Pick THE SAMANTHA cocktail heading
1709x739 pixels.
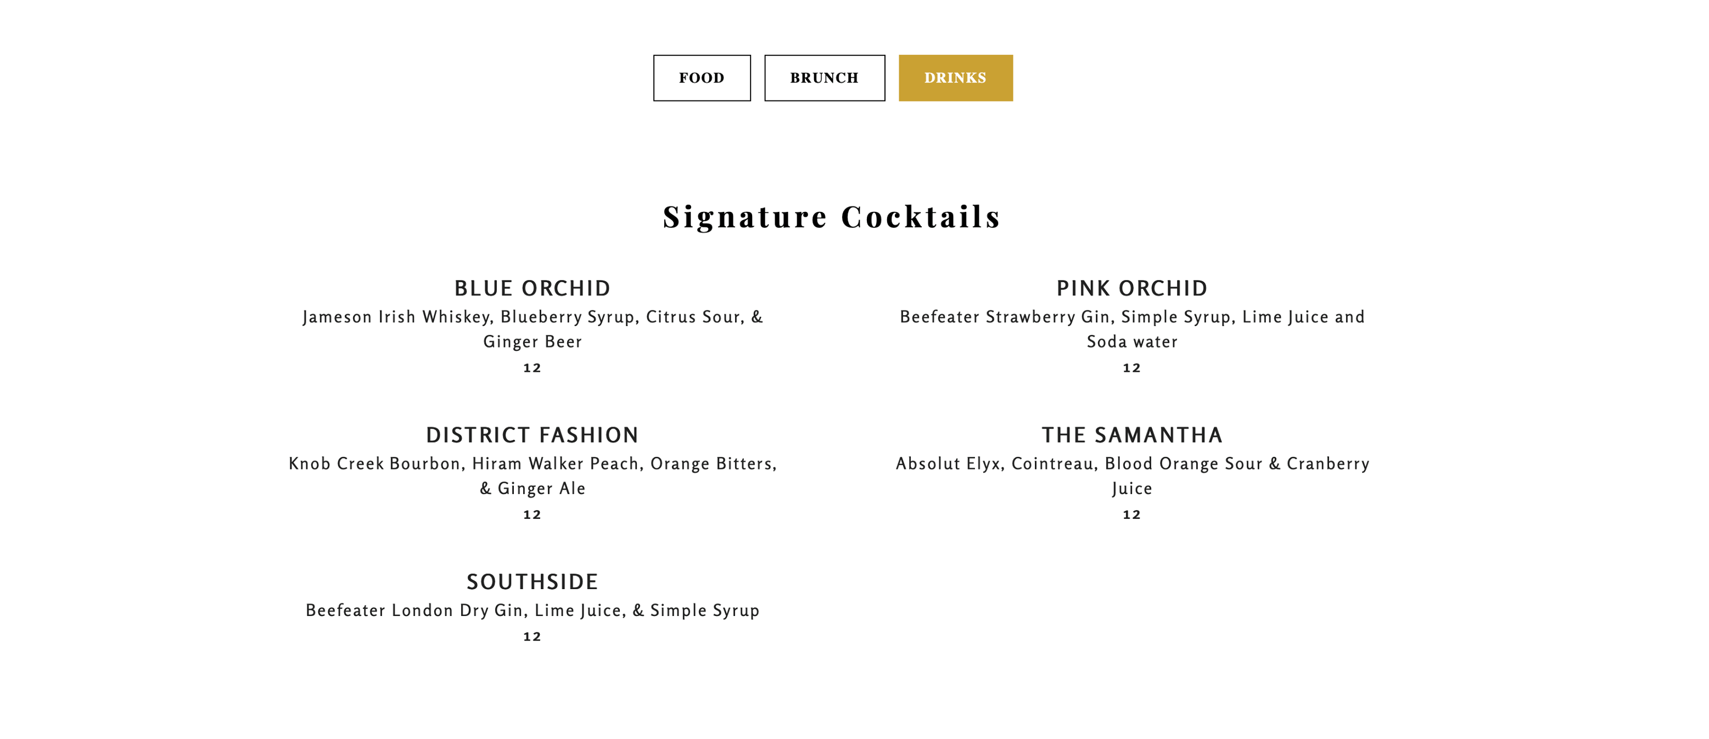(x=1132, y=435)
